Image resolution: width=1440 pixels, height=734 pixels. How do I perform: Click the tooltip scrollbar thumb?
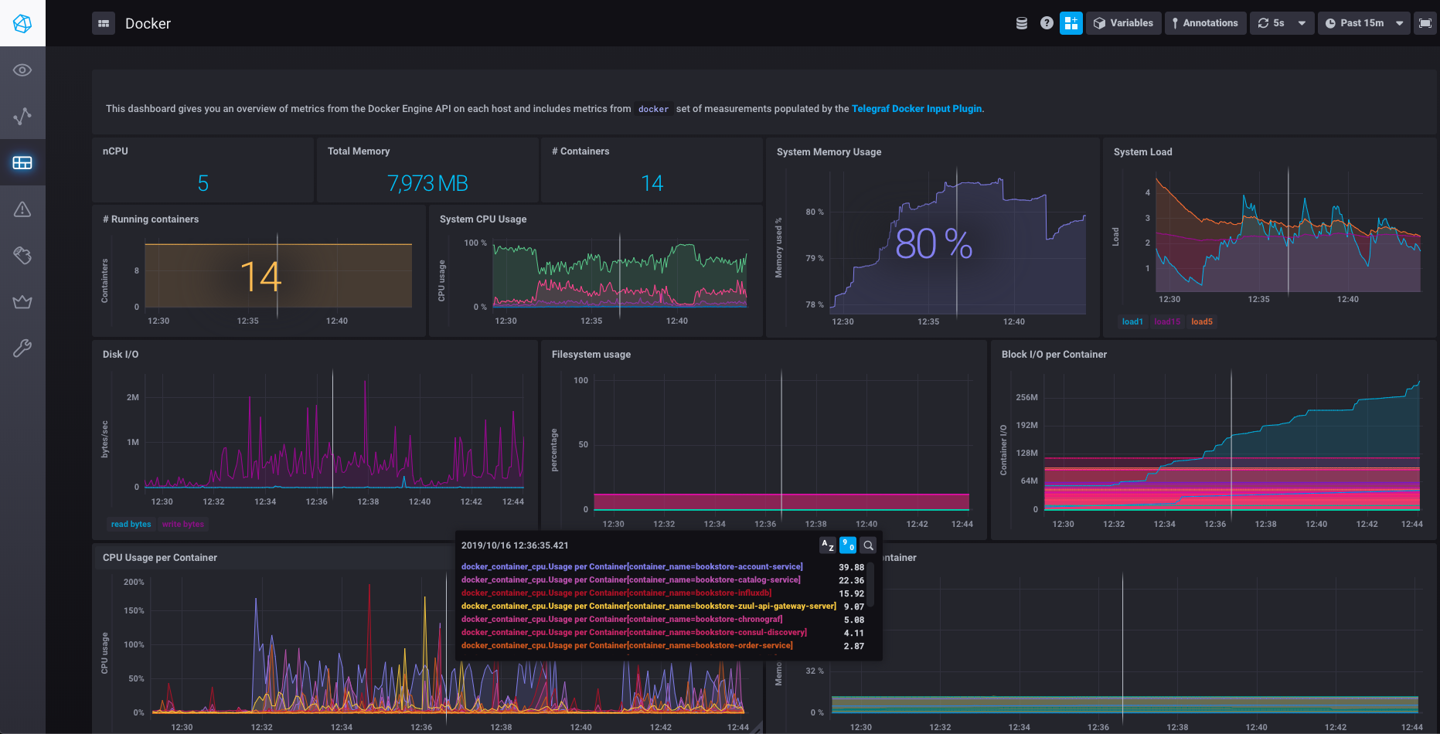coord(871,584)
